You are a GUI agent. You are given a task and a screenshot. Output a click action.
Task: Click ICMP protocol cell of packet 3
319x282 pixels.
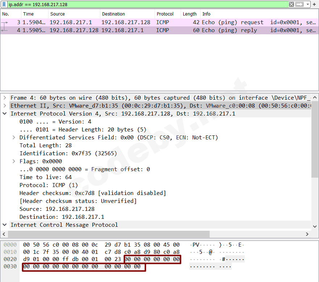coord(163,22)
